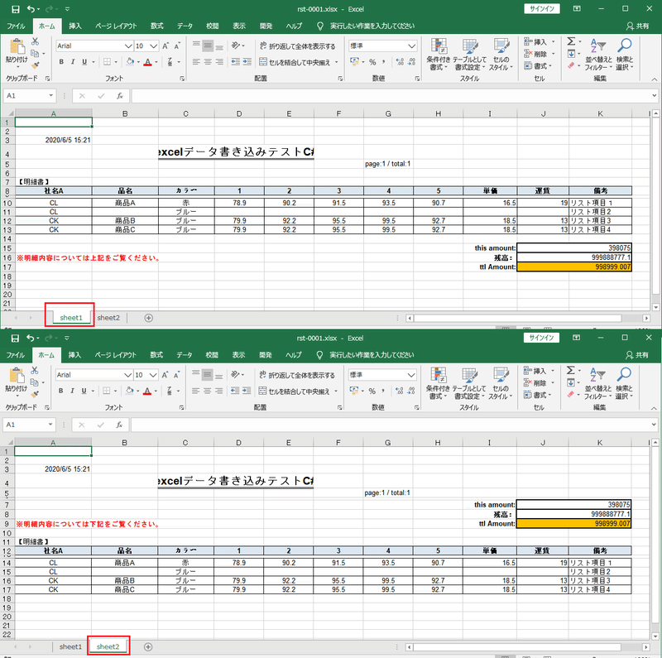Click the Save icon in the bottom Excel window

15,338
